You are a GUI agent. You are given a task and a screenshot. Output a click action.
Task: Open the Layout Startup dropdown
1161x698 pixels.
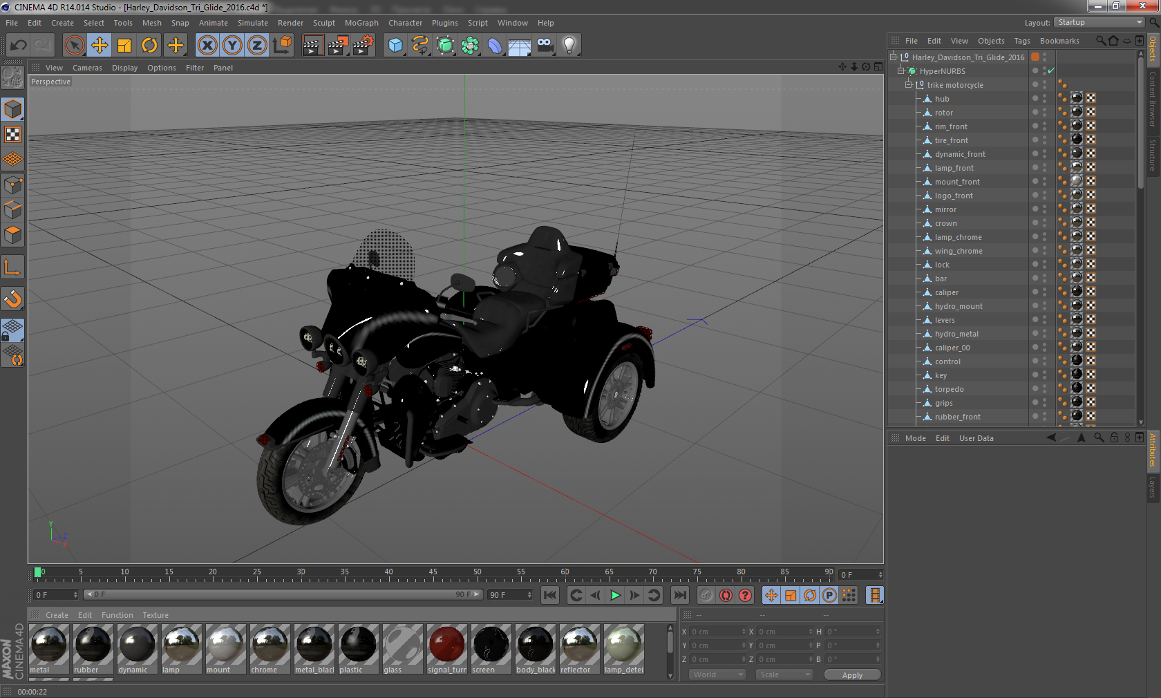(x=1099, y=23)
